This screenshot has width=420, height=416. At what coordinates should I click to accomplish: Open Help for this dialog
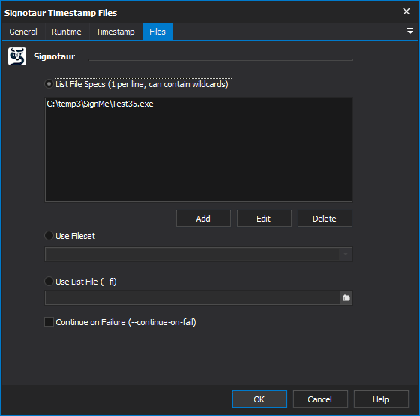tap(381, 399)
